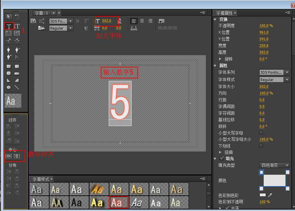Click New Title Based on Current icon

(x=33, y=21)
